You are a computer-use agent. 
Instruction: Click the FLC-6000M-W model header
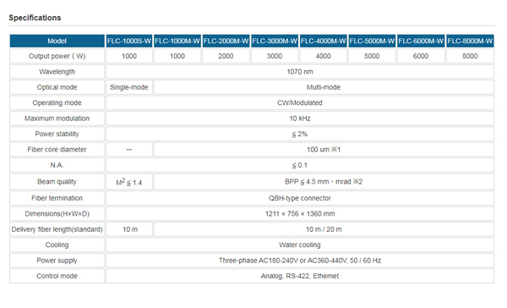421,41
